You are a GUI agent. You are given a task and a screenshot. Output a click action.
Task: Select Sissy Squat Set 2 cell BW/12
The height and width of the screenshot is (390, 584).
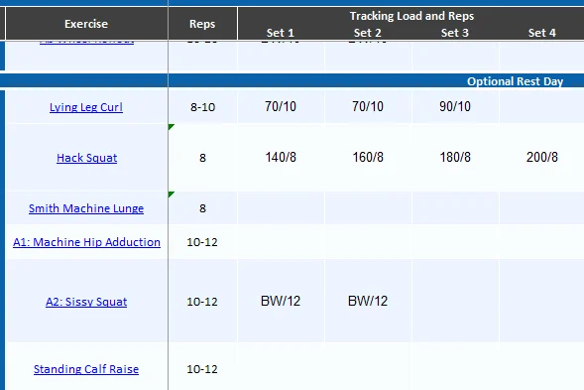click(368, 301)
